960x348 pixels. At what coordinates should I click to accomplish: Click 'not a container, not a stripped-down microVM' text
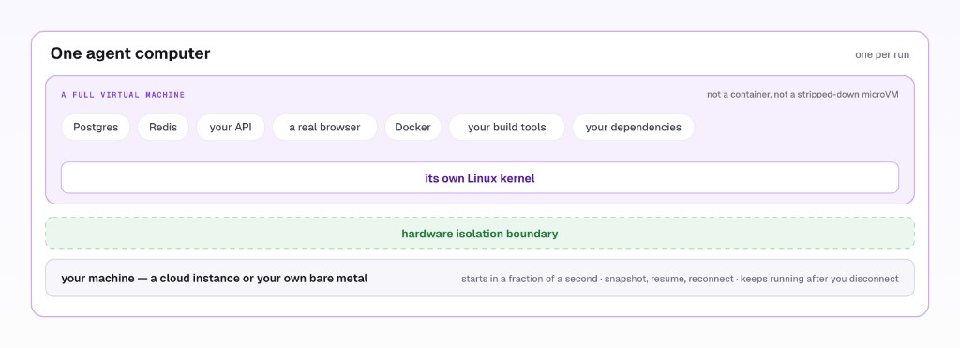click(802, 95)
